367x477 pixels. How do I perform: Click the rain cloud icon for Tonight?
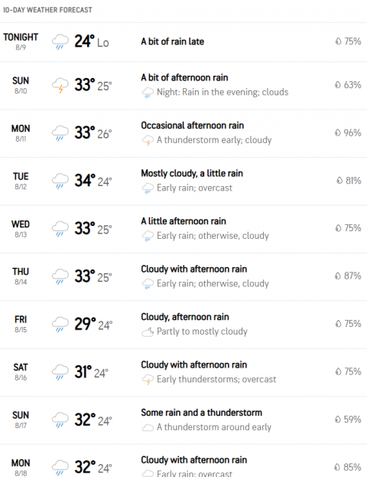coord(60,41)
